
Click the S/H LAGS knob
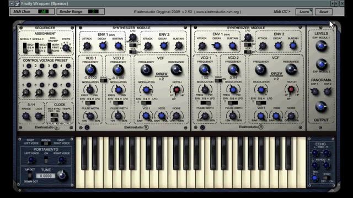[39, 116]
